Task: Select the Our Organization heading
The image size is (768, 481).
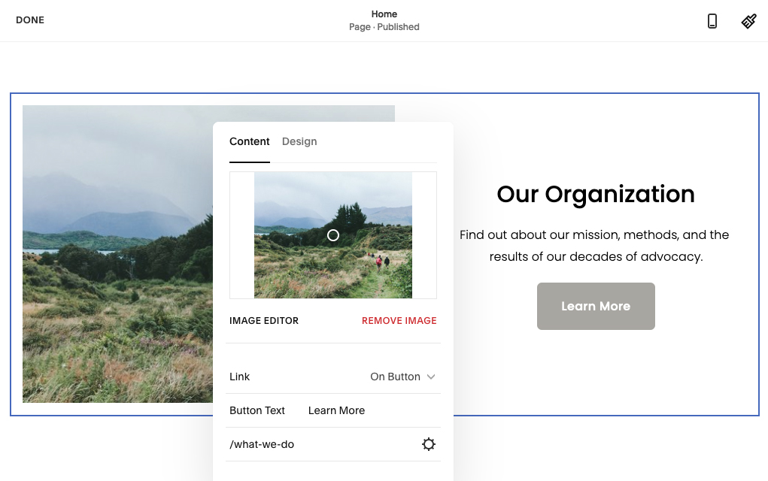Action: coord(596,194)
